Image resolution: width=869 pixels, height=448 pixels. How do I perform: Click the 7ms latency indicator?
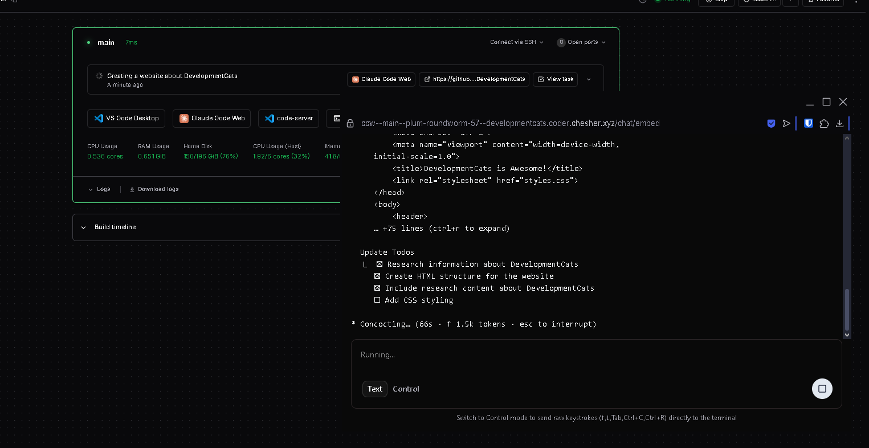click(131, 42)
